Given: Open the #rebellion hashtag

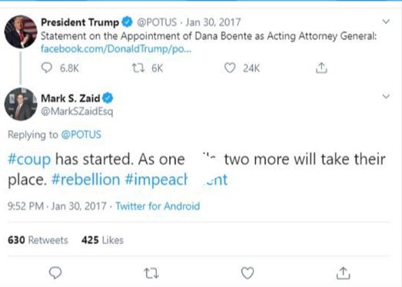Looking at the screenshot, I should tap(85, 179).
